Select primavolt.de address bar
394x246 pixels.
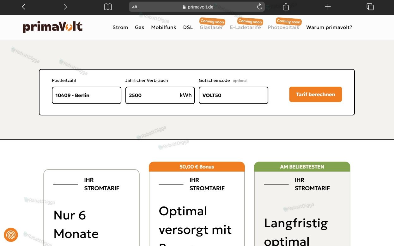point(197,7)
